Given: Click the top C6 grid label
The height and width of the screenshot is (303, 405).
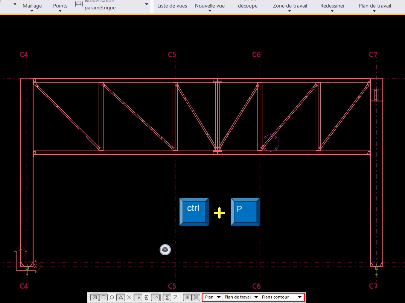Looking at the screenshot, I should pos(256,54).
